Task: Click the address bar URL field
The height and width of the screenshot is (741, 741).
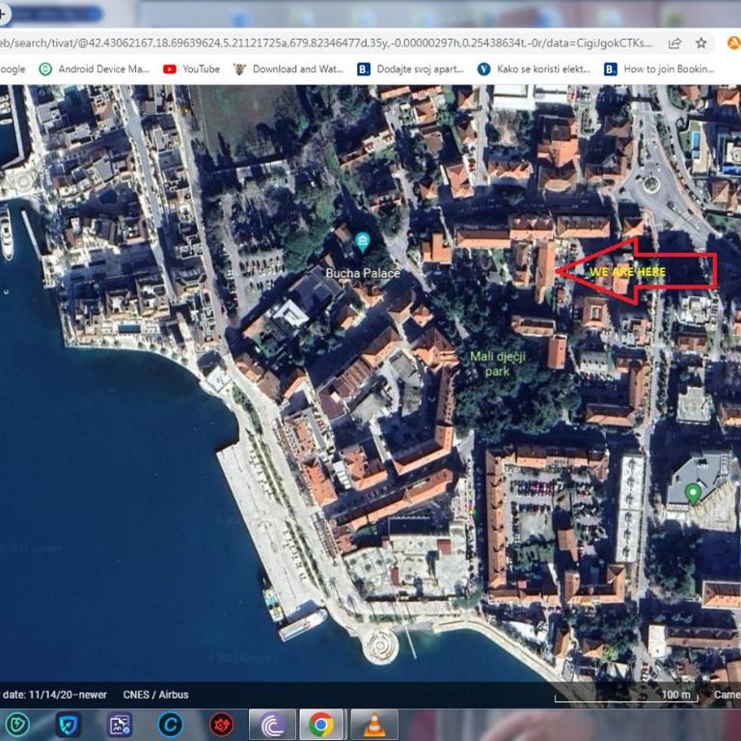Action: (x=326, y=43)
